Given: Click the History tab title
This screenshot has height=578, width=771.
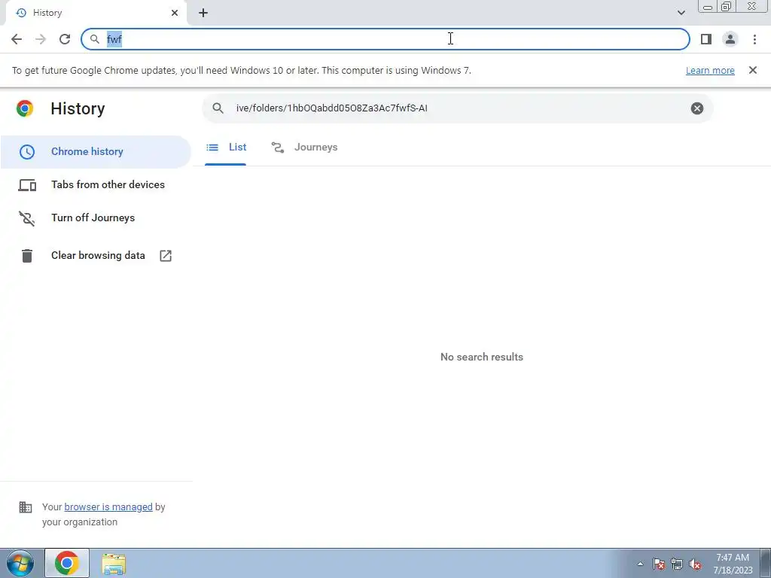Looking at the screenshot, I should pos(47,13).
